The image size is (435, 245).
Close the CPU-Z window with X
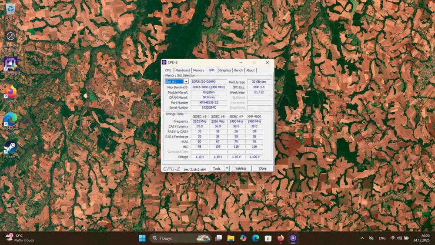[268, 62]
